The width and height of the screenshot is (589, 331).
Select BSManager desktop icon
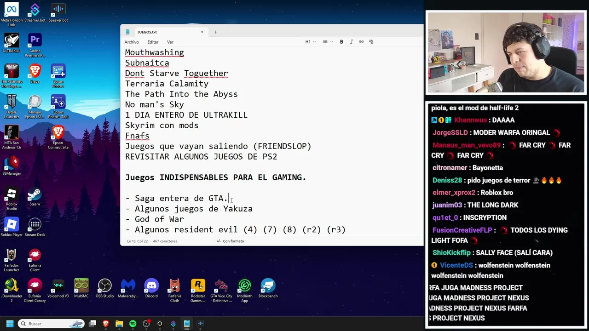(12, 165)
